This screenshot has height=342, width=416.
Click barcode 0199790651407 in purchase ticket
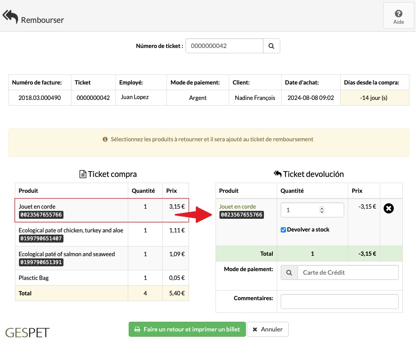click(41, 239)
